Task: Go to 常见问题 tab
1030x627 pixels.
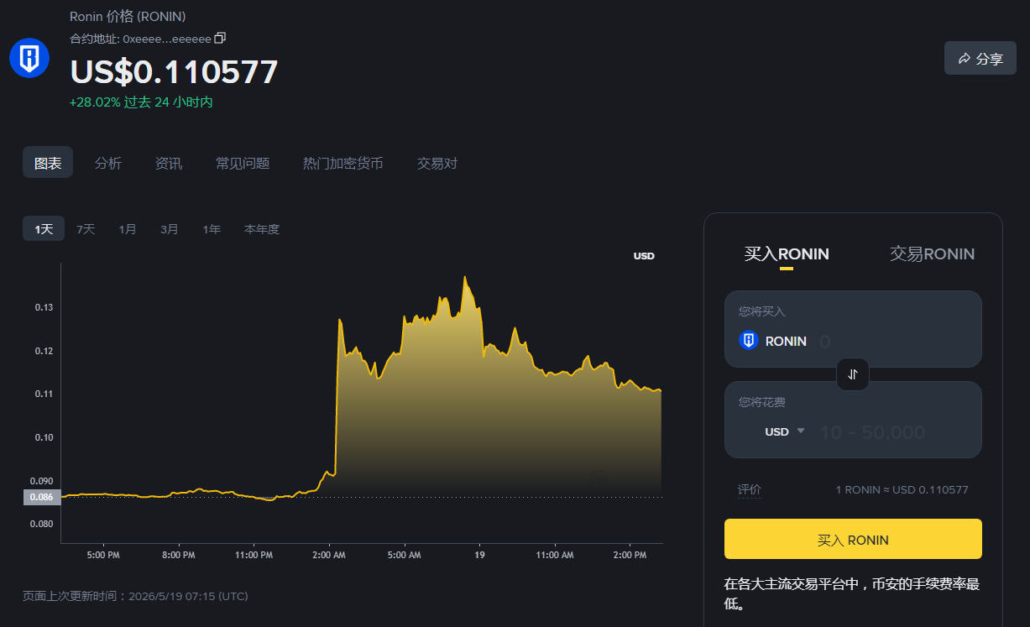Action: (x=243, y=163)
